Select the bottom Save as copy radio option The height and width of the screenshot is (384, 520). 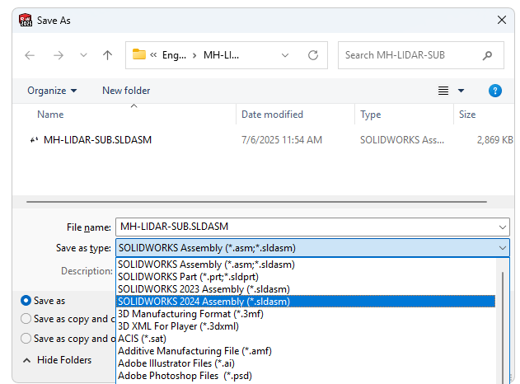26,338
